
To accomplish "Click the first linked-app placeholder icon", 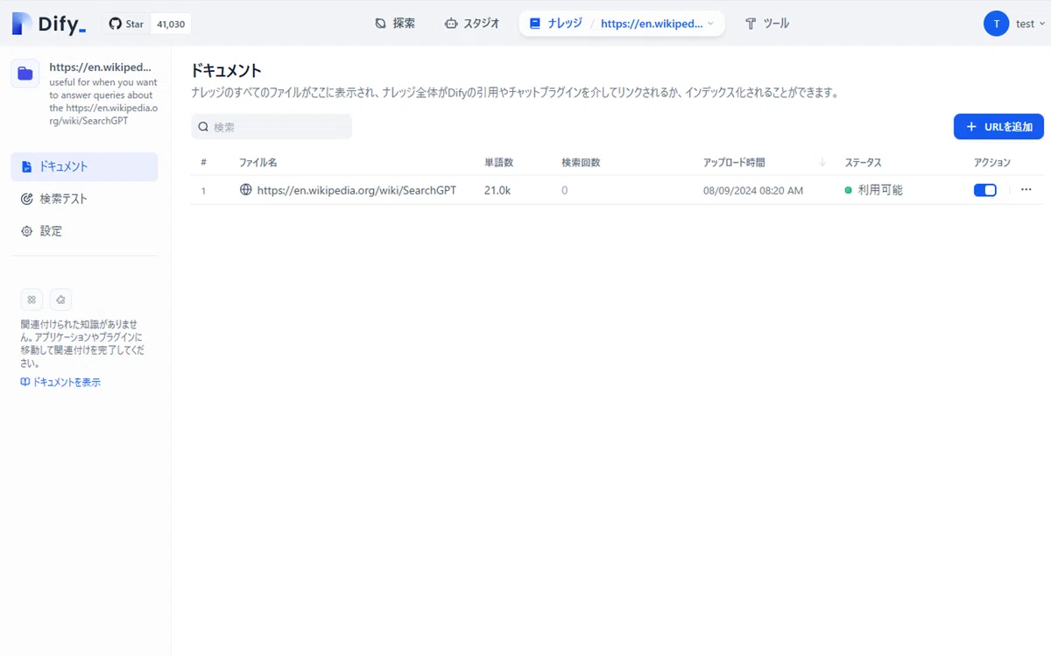I will [x=32, y=300].
